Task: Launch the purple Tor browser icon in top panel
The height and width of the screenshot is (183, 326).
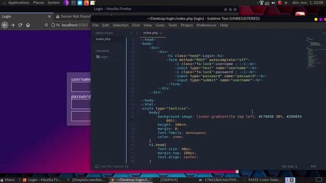Action: coord(66,3)
